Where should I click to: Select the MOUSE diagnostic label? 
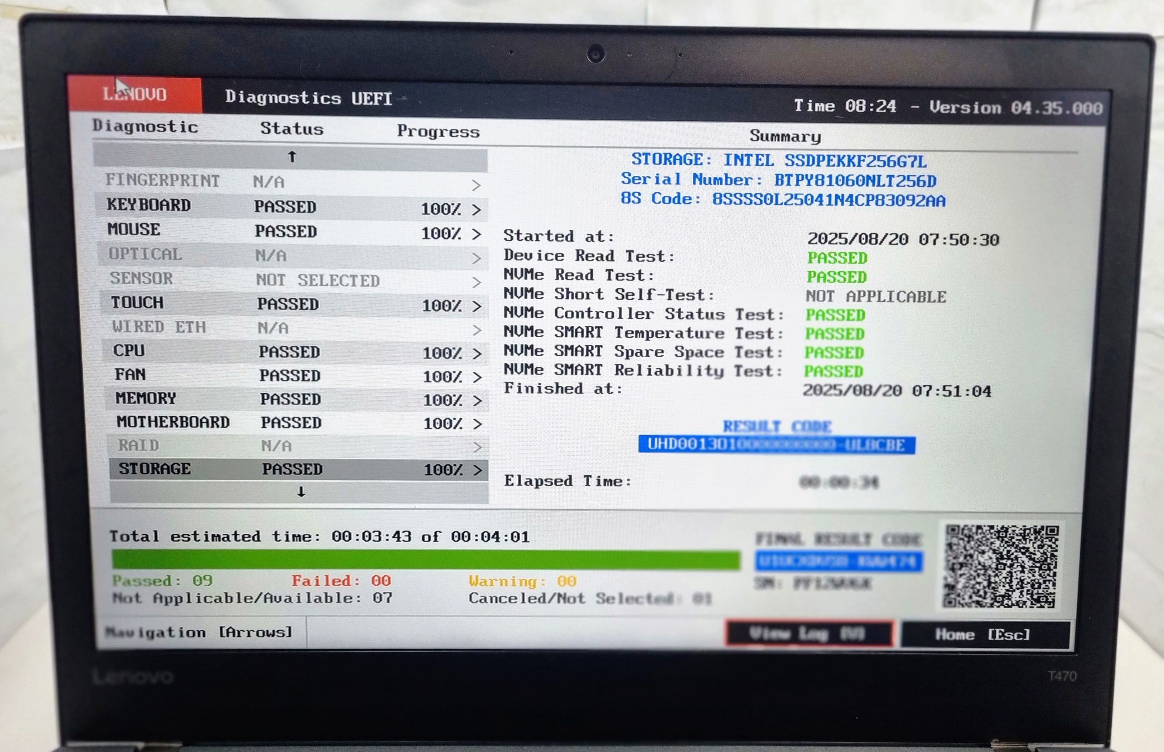(x=134, y=229)
